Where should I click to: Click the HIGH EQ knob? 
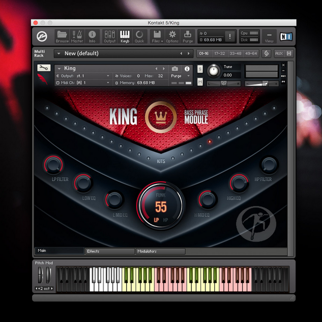(x=239, y=183)
